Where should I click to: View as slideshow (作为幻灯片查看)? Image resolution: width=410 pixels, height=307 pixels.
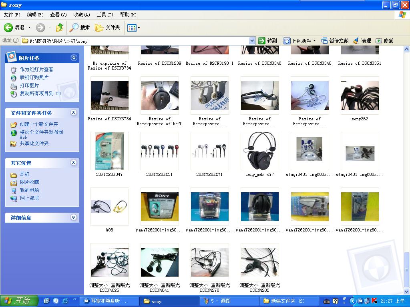(36, 70)
